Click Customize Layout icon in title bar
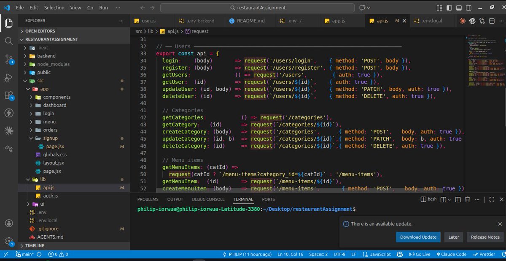The image size is (506, 261). 440,8
